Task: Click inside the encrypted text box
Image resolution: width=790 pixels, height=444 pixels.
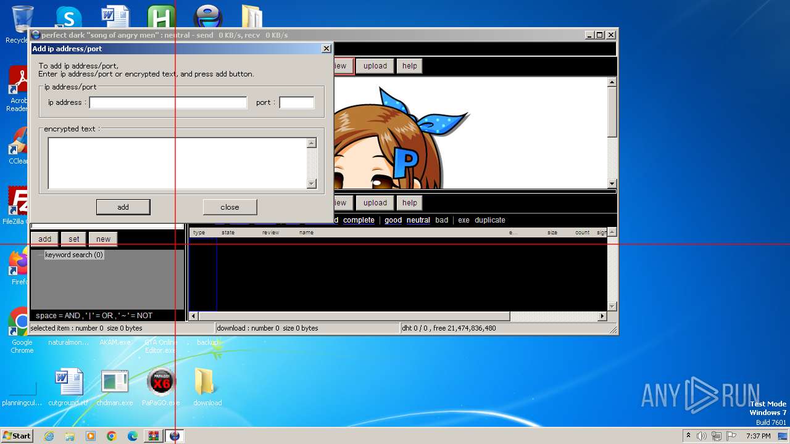Action: (x=177, y=163)
